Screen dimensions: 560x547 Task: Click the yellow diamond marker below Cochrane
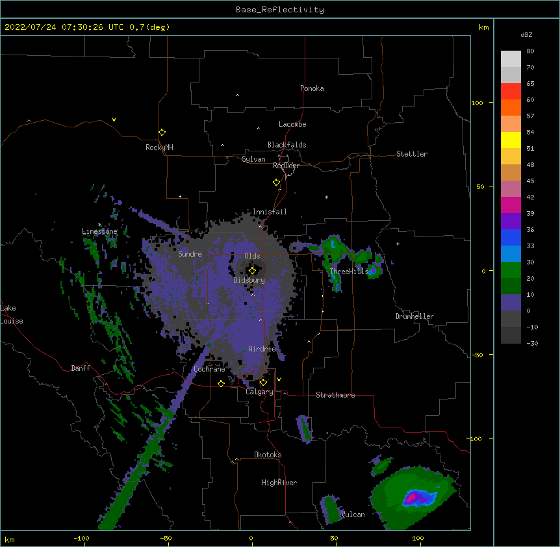(x=221, y=383)
